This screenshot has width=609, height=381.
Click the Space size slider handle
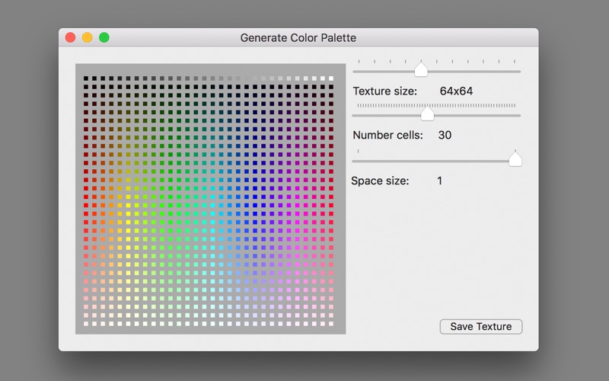click(515, 159)
